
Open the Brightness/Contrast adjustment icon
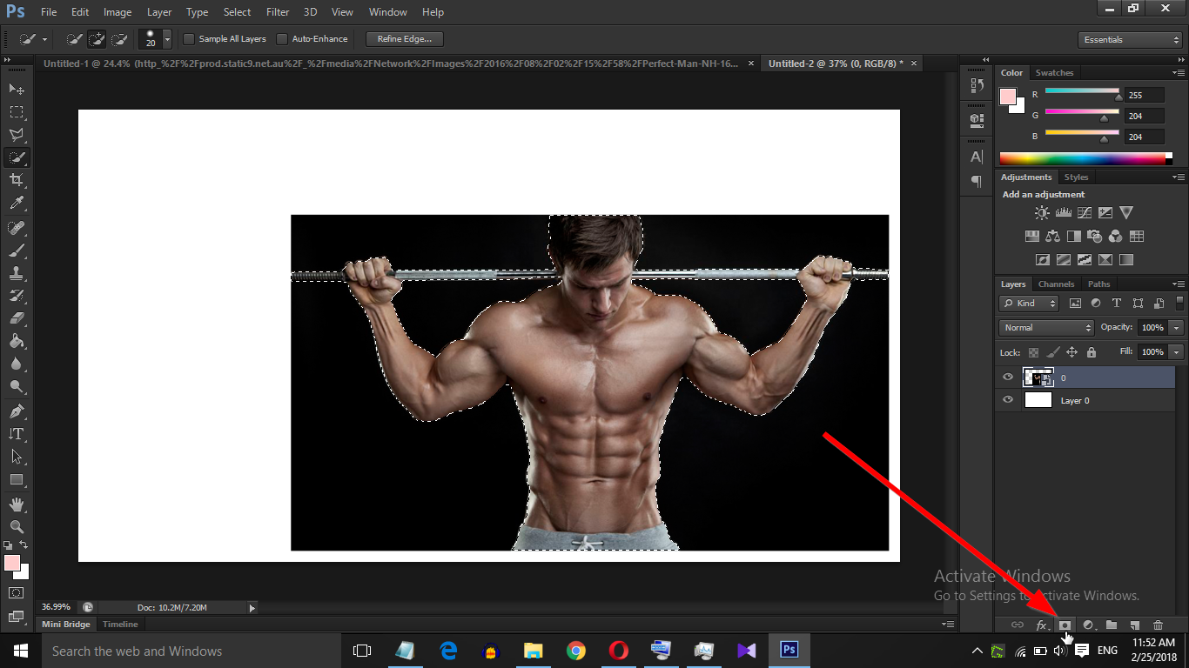pyautogui.click(x=1042, y=211)
